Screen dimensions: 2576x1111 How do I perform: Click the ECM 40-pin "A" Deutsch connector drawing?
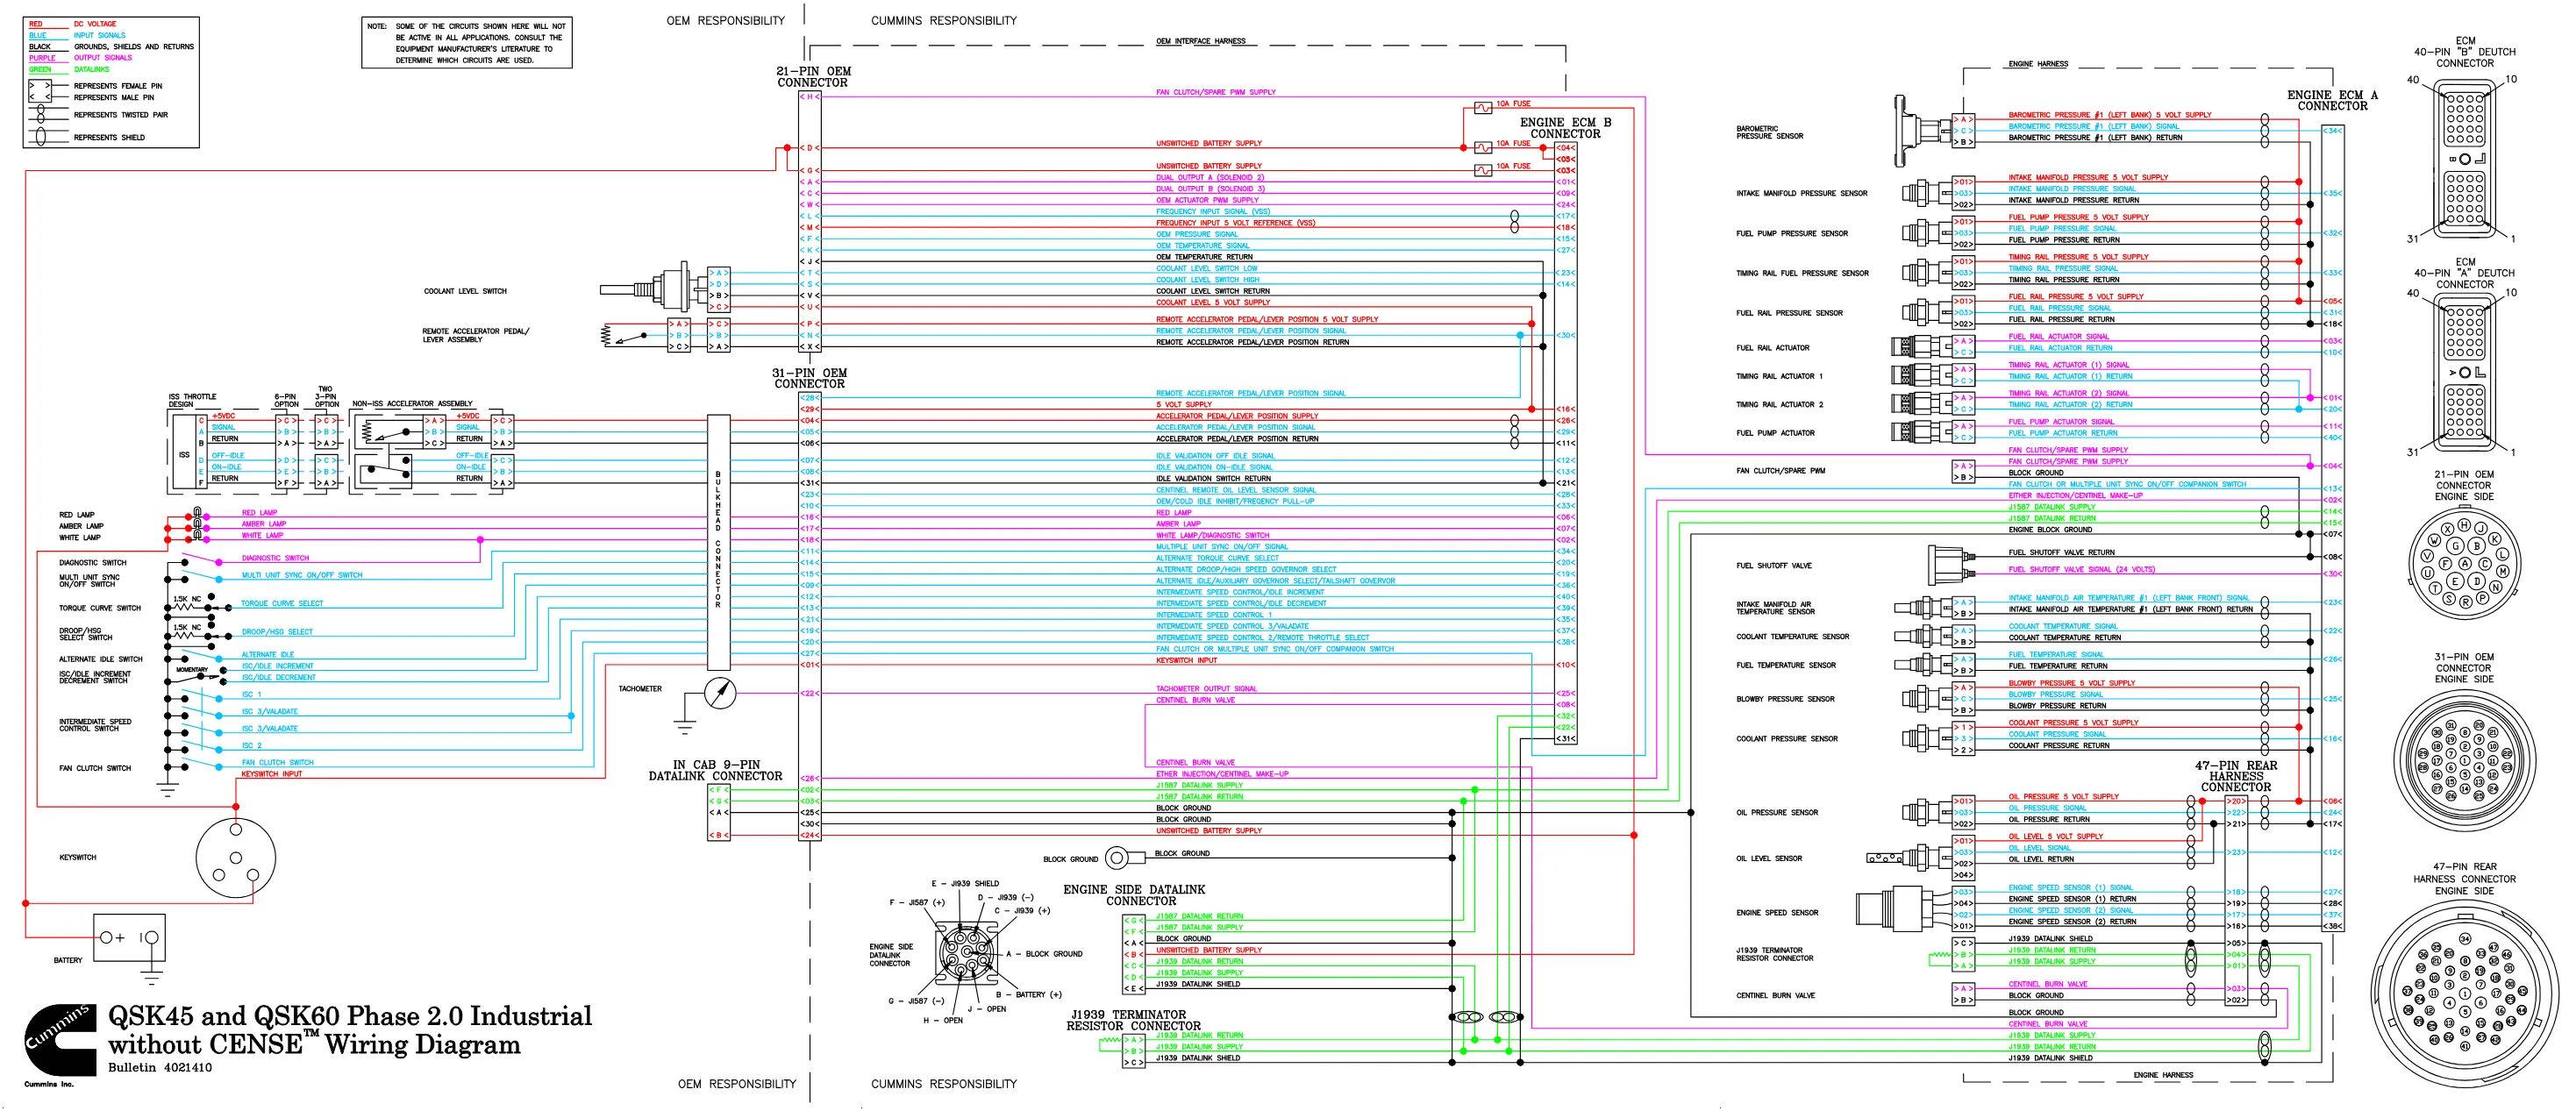(x=2465, y=372)
